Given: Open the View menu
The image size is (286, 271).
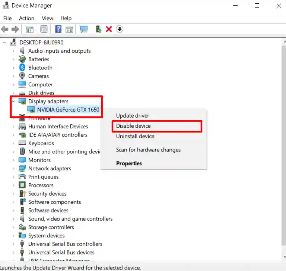Looking at the screenshot, I should coord(47,18).
